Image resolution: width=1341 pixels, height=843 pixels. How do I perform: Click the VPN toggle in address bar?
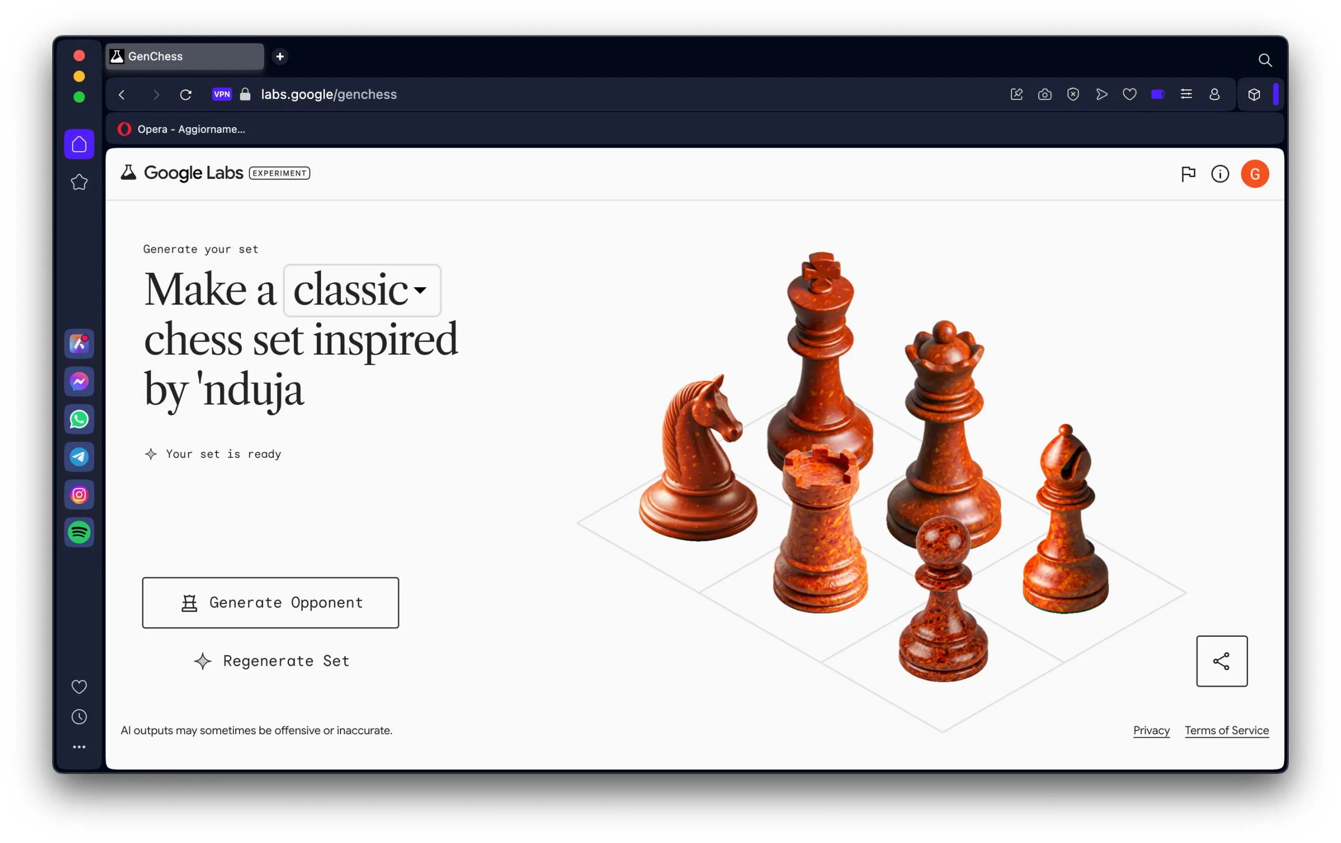(x=223, y=94)
